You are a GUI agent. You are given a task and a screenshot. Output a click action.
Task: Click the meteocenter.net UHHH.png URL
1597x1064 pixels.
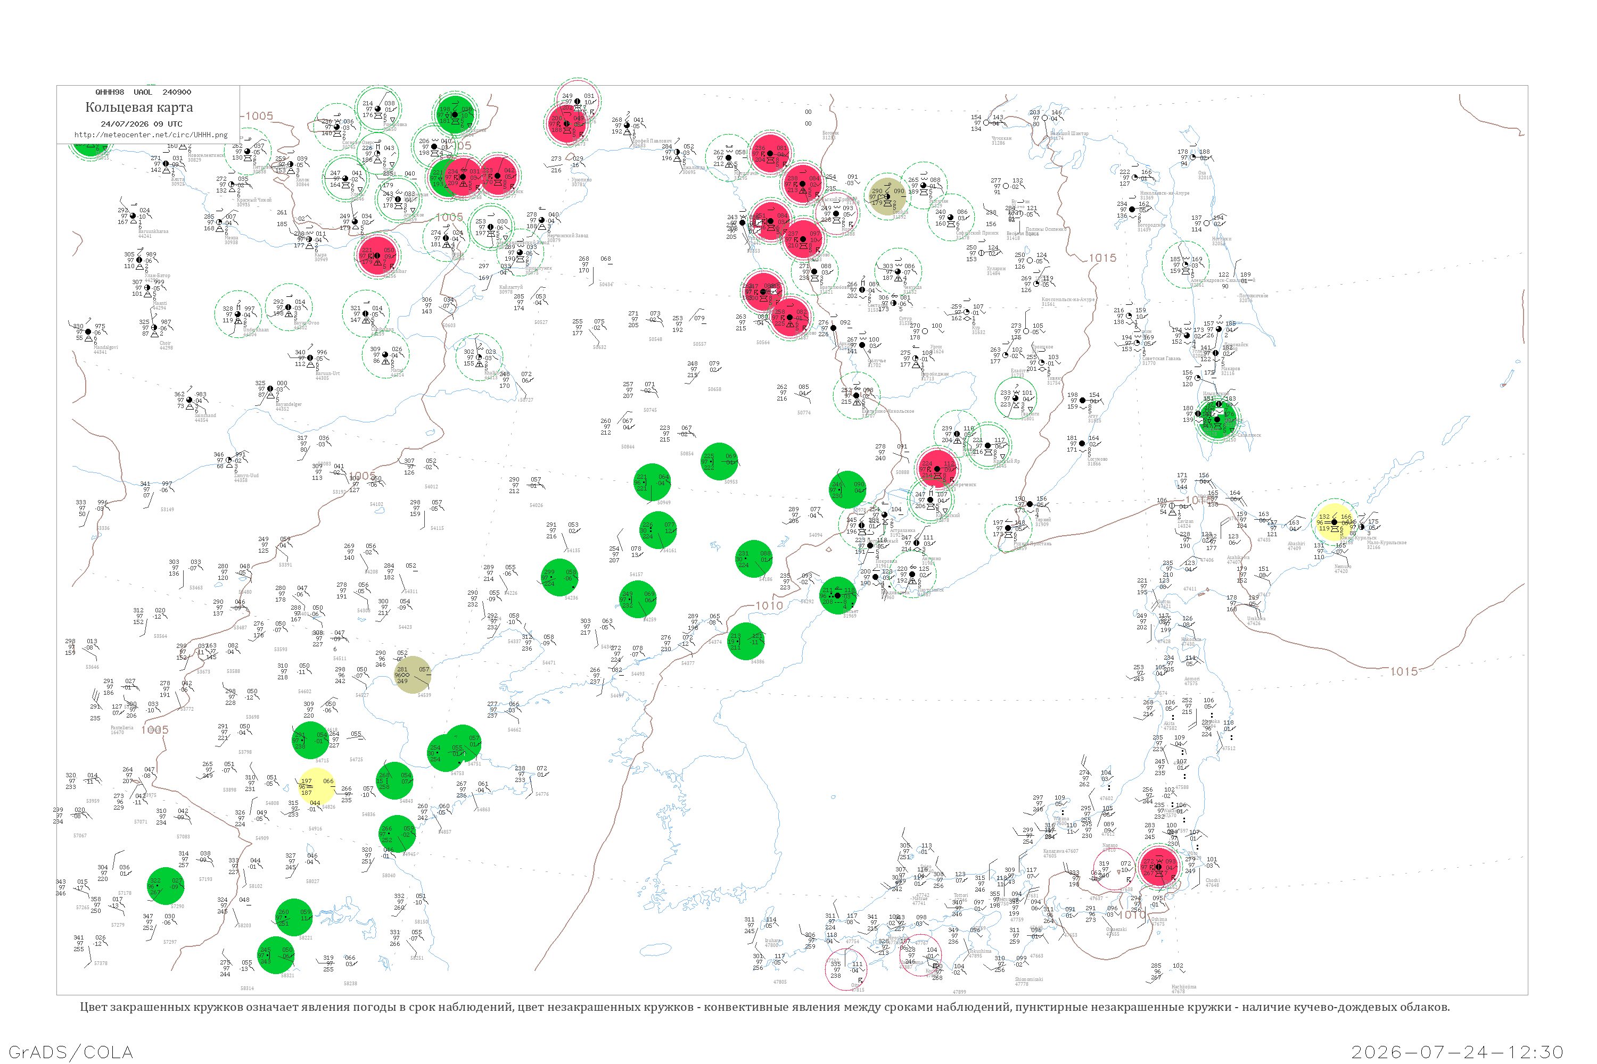tap(151, 135)
